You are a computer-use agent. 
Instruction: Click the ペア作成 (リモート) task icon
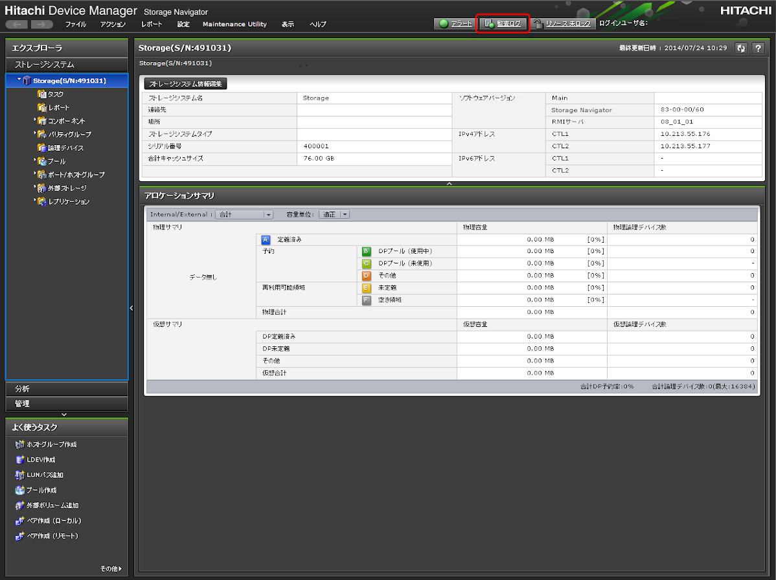tap(20, 536)
